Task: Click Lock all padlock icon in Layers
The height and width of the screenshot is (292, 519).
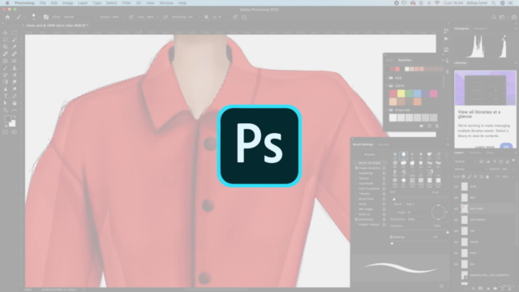Action: pyautogui.click(x=487, y=177)
